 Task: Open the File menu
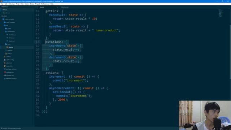pos(2,4)
